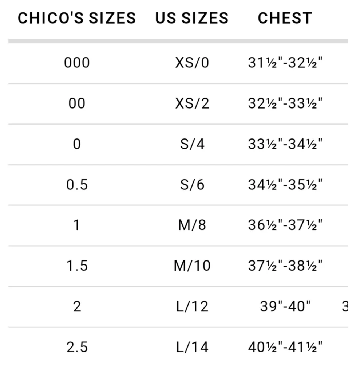Viewport: 364px width, 365px height.
Task: Select the CHICO'S SIZES column header
Action: (x=77, y=18)
